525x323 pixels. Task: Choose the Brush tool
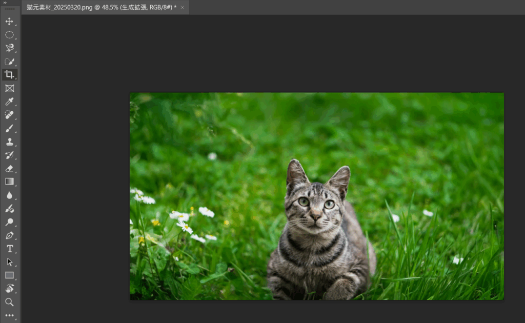tap(9, 129)
